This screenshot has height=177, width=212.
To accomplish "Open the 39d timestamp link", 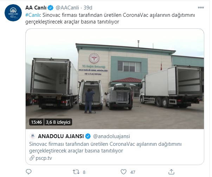I will tap(88, 8).
